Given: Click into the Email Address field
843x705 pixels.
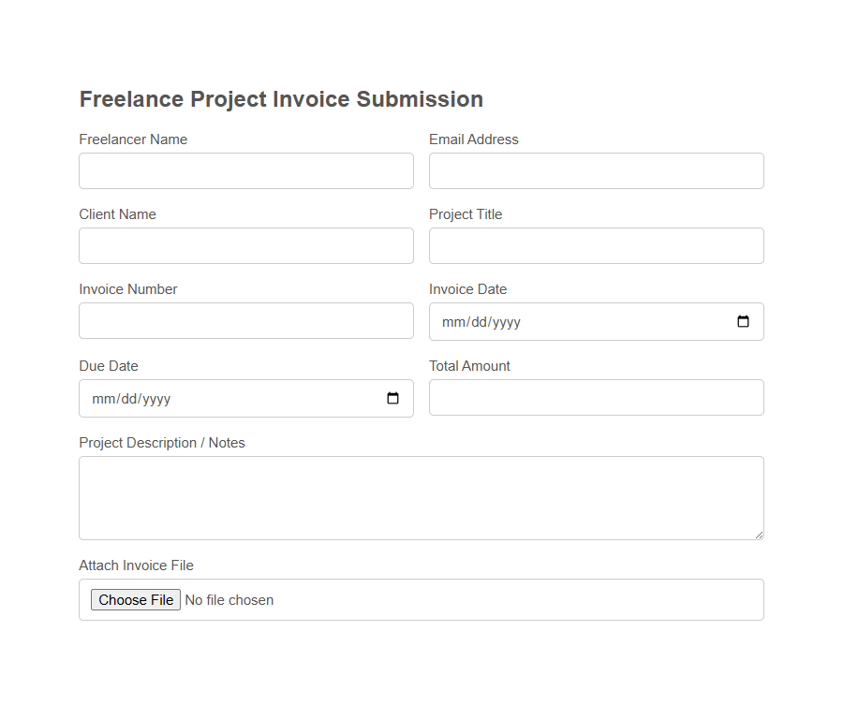Looking at the screenshot, I should [x=596, y=170].
